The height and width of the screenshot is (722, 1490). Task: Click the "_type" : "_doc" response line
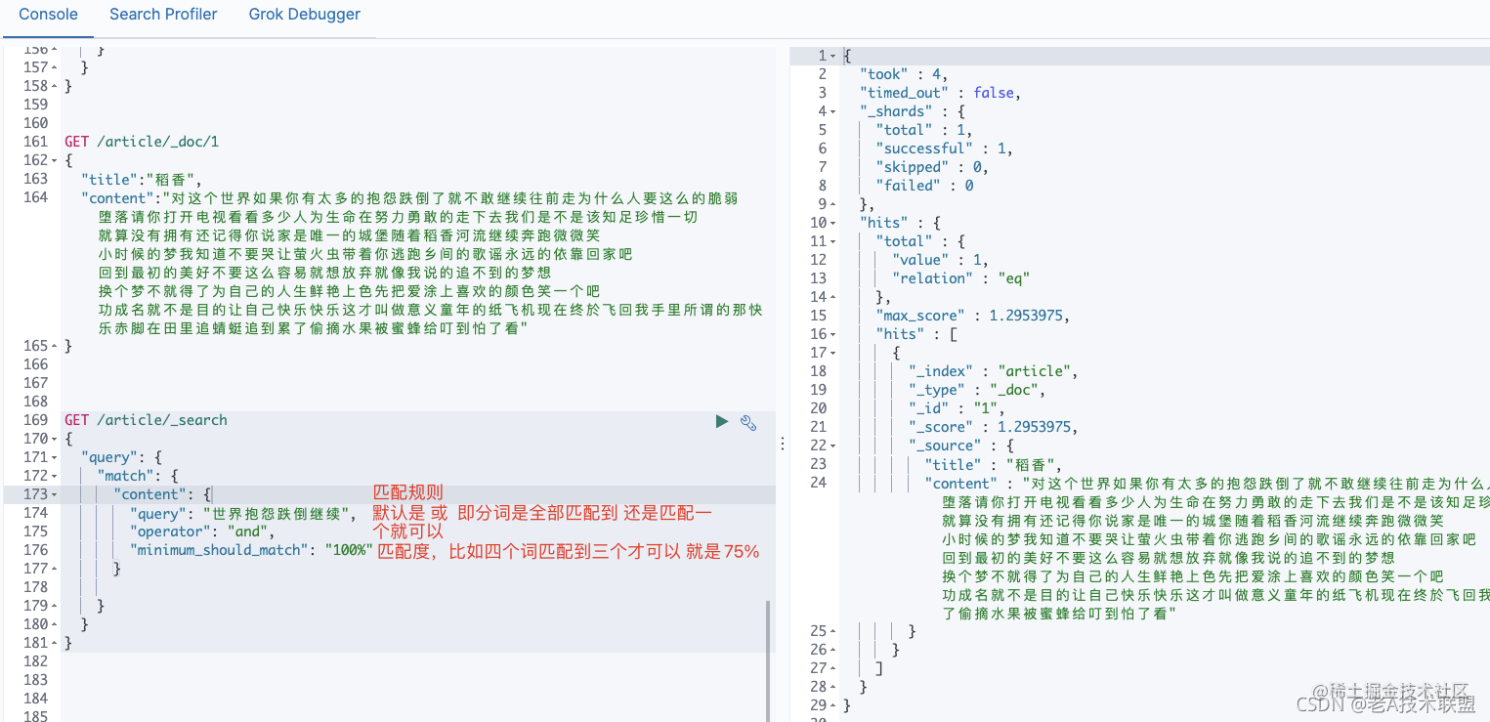pyautogui.click(x=977, y=390)
